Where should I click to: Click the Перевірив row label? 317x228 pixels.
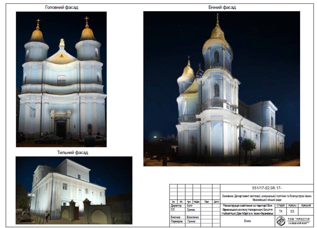coord(176,221)
